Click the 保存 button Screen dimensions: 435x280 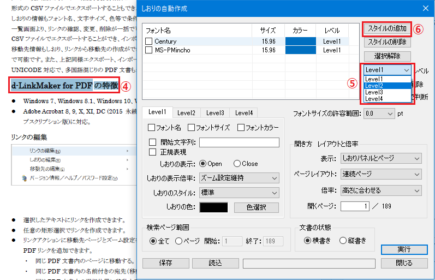pos(166,263)
